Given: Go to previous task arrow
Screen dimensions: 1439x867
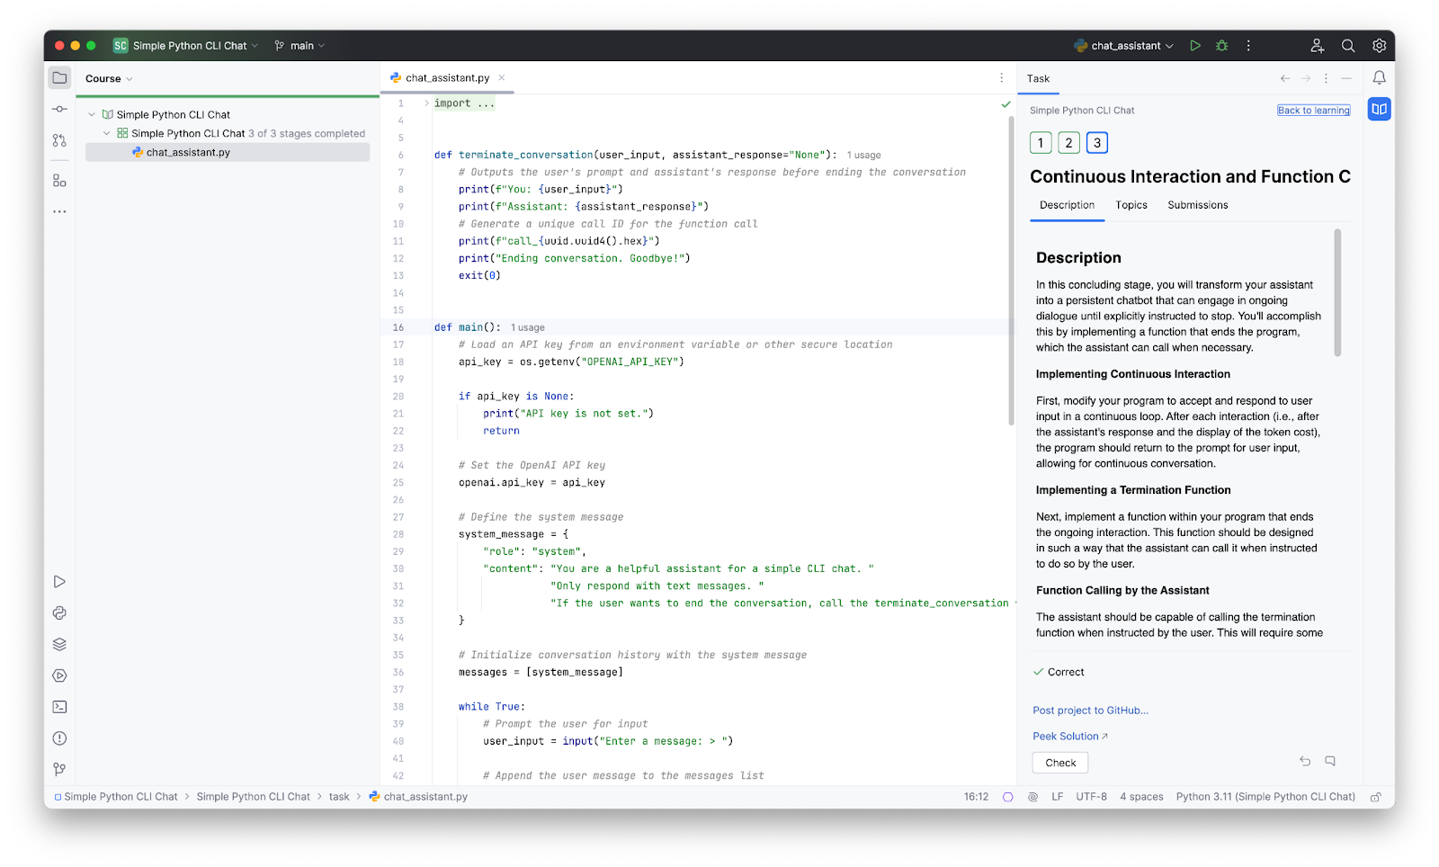Looking at the screenshot, I should 1285,78.
